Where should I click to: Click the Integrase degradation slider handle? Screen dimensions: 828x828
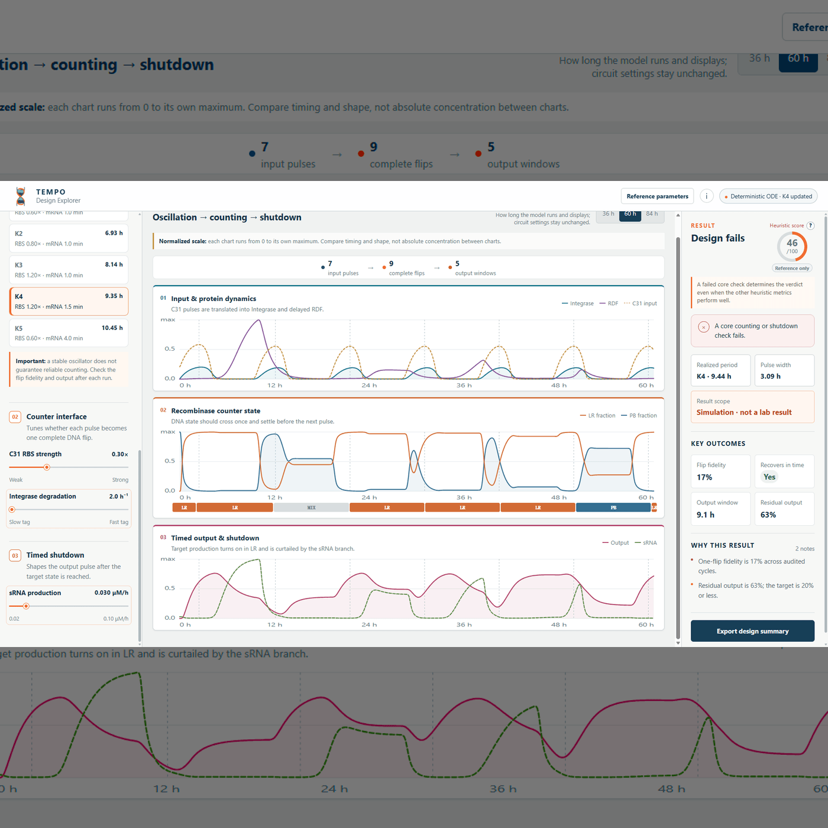pyautogui.click(x=12, y=509)
